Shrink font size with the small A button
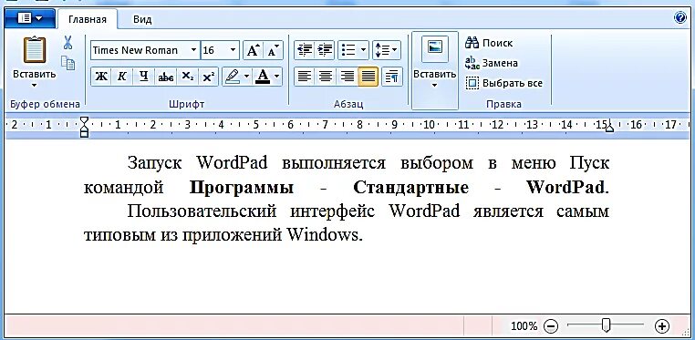Screen dimensions: 695x340 pyautogui.click(x=273, y=50)
